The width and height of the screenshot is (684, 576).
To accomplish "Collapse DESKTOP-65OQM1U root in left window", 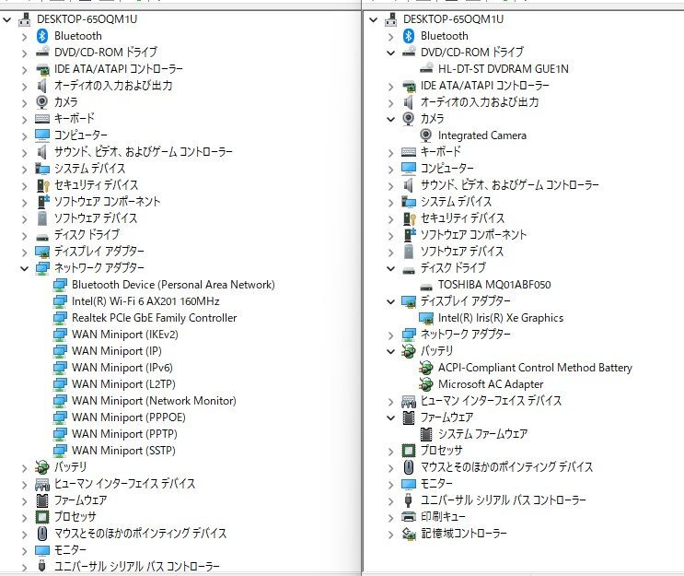I will click(7, 19).
